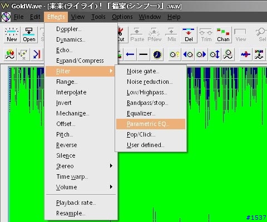Choose User defined filter
The height and width of the screenshot is (222, 267).
coord(151,145)
